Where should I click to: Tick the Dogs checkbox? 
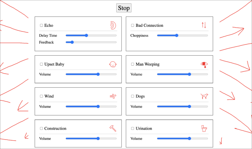pos(132,96)
